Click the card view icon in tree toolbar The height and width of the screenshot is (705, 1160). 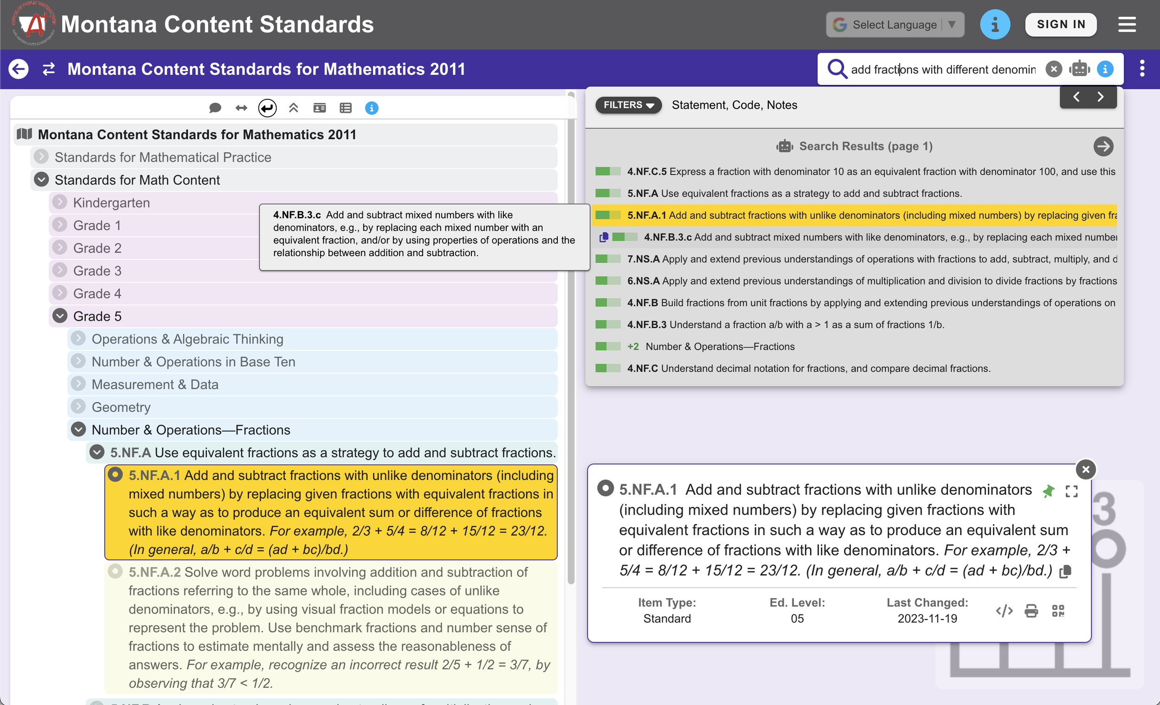coord(320,108)
